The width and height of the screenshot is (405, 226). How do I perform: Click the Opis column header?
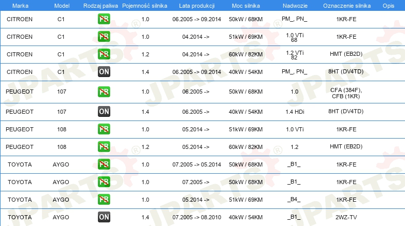[388, 6]
